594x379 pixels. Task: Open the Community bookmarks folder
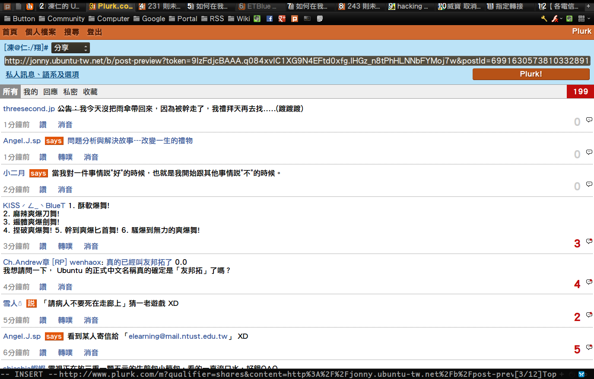62,19
